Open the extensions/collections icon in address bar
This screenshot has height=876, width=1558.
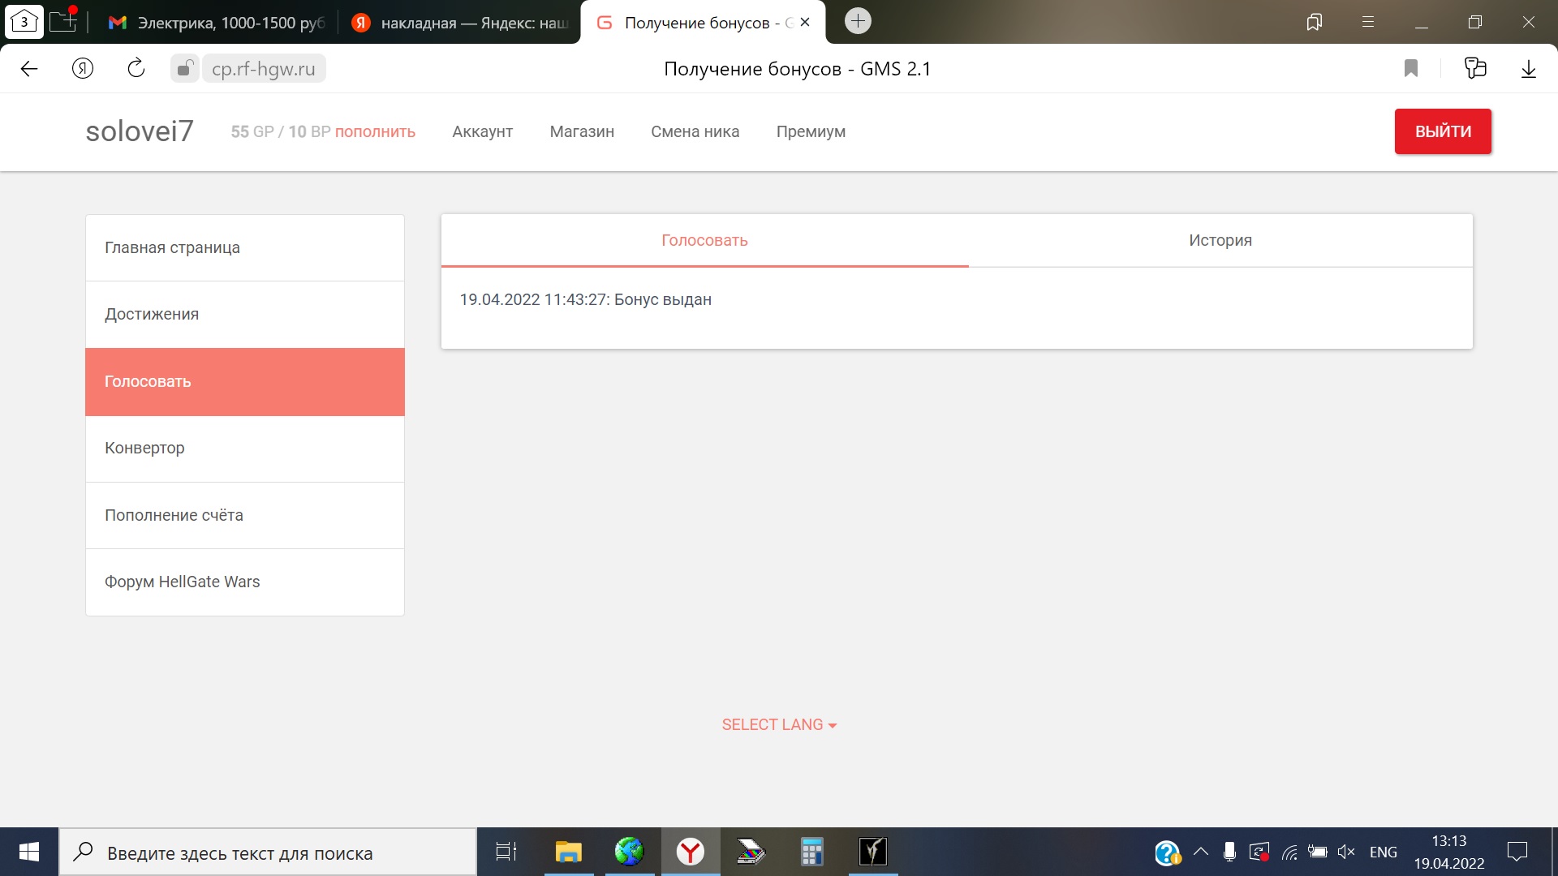(x=1475, y=68)
